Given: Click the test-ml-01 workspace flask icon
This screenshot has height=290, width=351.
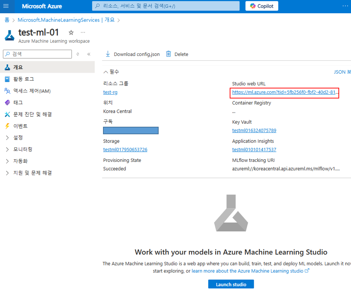Looking at the screenshot, I should tap(10, 35).
